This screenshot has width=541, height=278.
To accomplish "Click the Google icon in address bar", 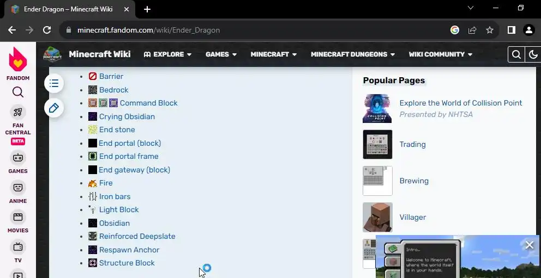I will tap(455, 30).
